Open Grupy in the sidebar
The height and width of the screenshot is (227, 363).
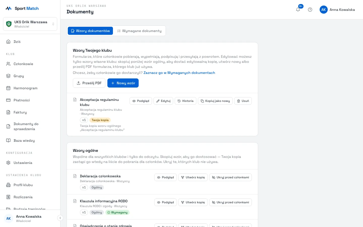(x=30, y=76)
